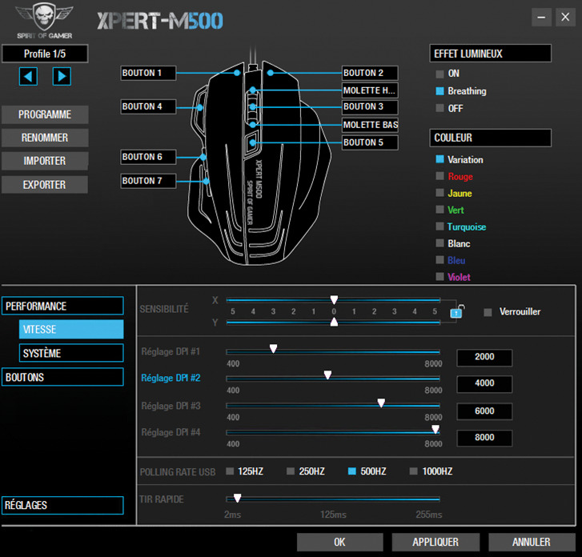Click the sensitivity lock padlock icon

(x=457, y=312)
